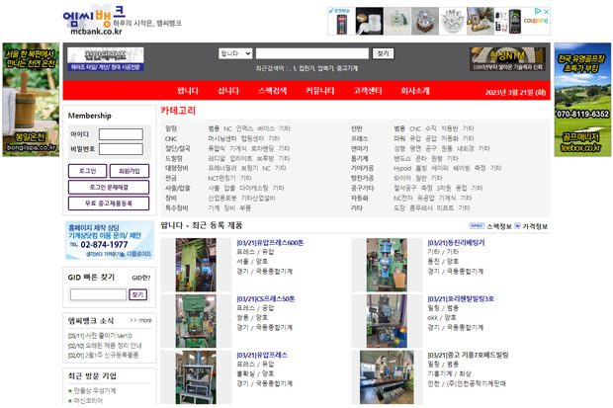The image size is (613, 408).
Task: Go to the 고객센터 menu
Action: click(368, 91)
